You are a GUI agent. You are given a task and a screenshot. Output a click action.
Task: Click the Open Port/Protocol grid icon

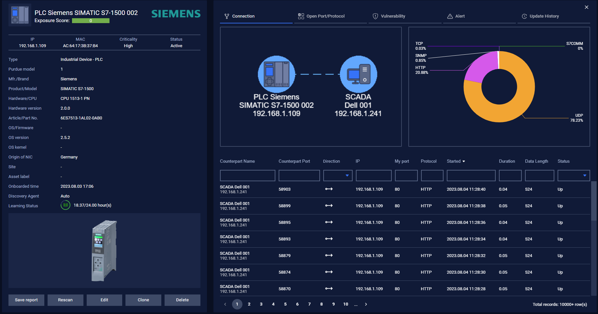301,16
